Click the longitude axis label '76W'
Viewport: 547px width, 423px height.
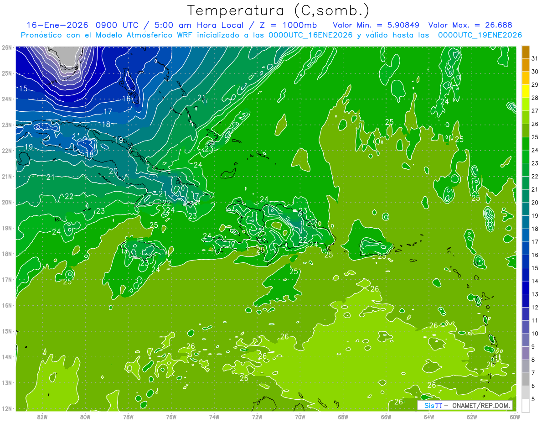coord(171,417)
